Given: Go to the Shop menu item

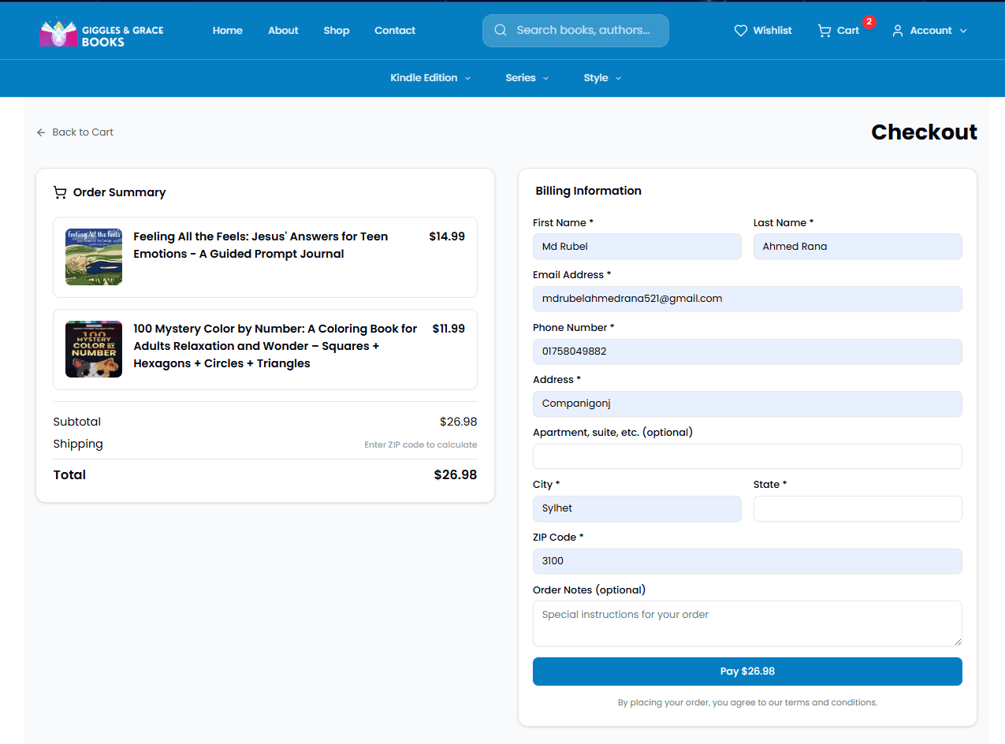Looking at the screenshot, I should [x=337, y=31].
